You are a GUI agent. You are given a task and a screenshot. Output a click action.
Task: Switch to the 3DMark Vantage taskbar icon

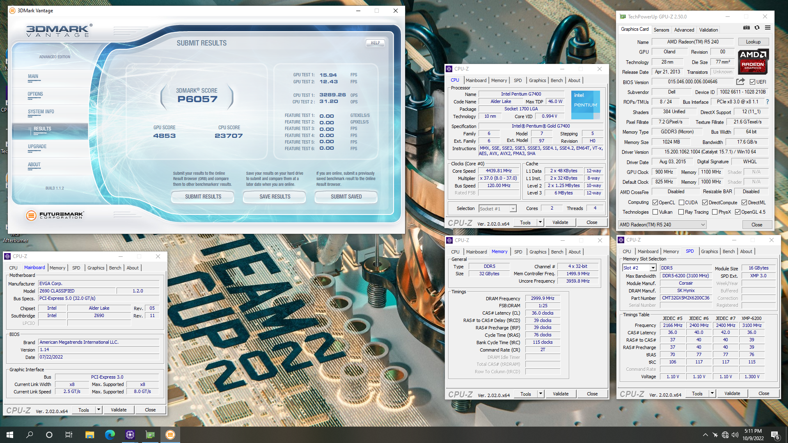[x=170, y=435]
